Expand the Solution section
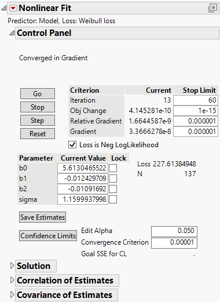 coord(12,265)
